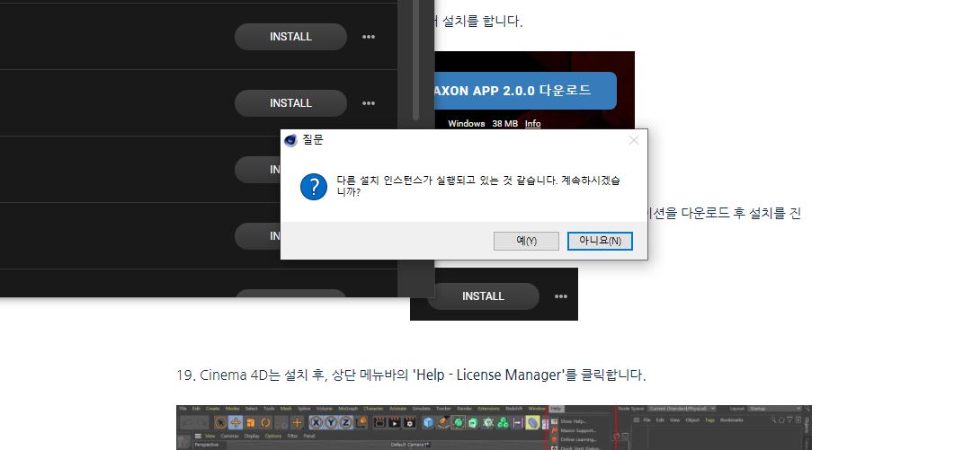954x450 pixels.
Task: Open the ellipsis menu beside topmost INSTALL
Action: click(368, 37)
